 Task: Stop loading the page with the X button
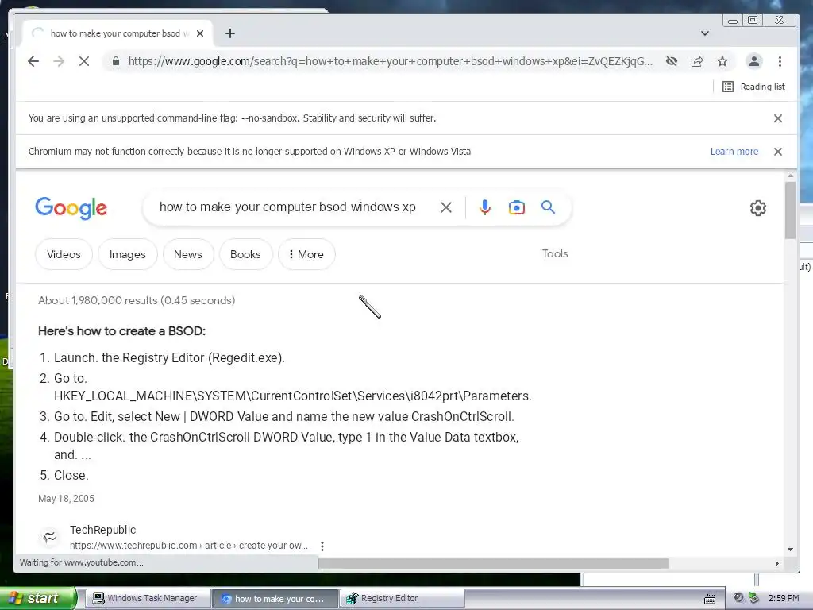84,61
